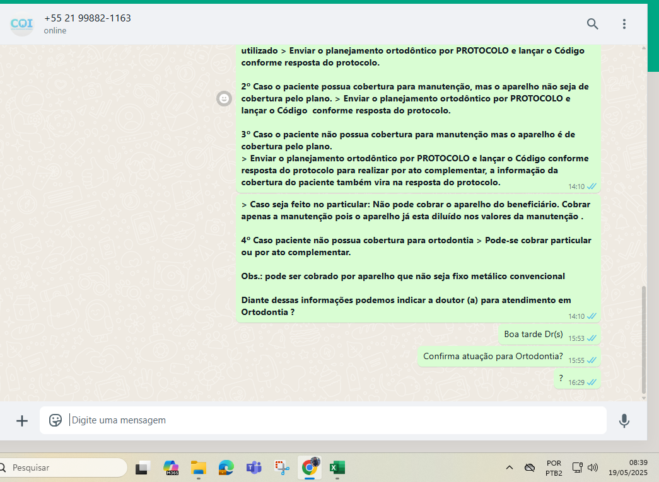
Task: Click the '2º Caso o paciente possua' paragraph
Action: pos(415,99)
